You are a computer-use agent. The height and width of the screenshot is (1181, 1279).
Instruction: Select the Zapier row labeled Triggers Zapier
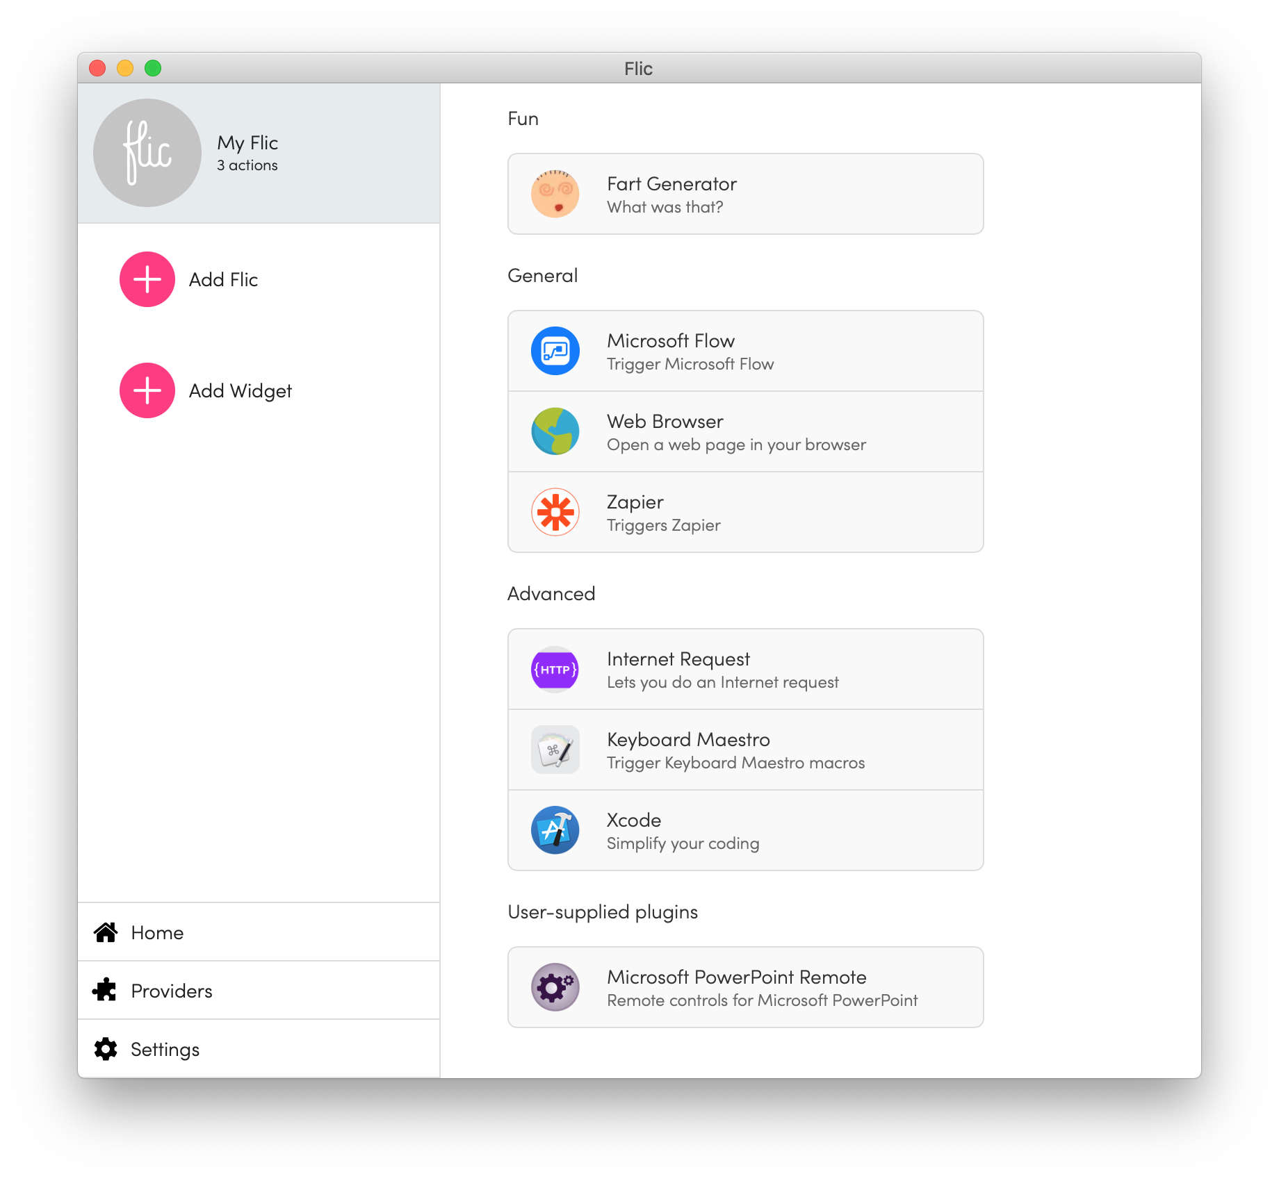click(745, 512)
